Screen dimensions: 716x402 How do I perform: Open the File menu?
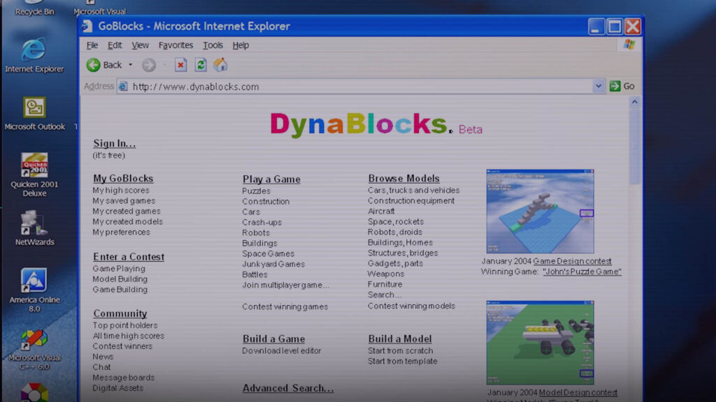pyautogui.click(x=92, y=45)
